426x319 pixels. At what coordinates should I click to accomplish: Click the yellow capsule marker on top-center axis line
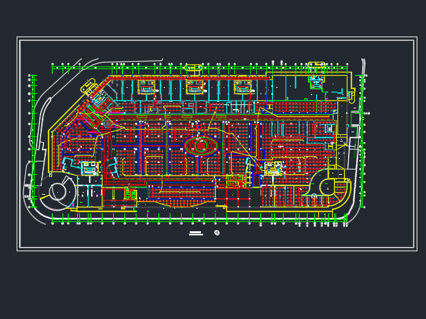[x=194, y=68]
